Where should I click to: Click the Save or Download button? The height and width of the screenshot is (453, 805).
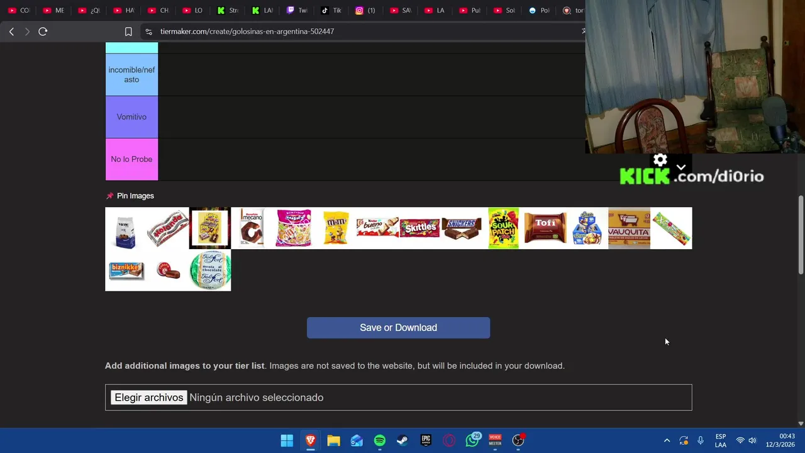tap(398, 328)
